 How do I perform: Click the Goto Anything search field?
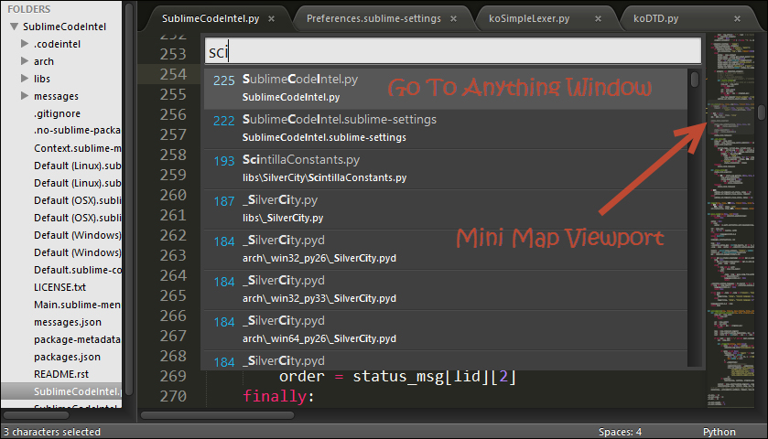pos(453,51)
